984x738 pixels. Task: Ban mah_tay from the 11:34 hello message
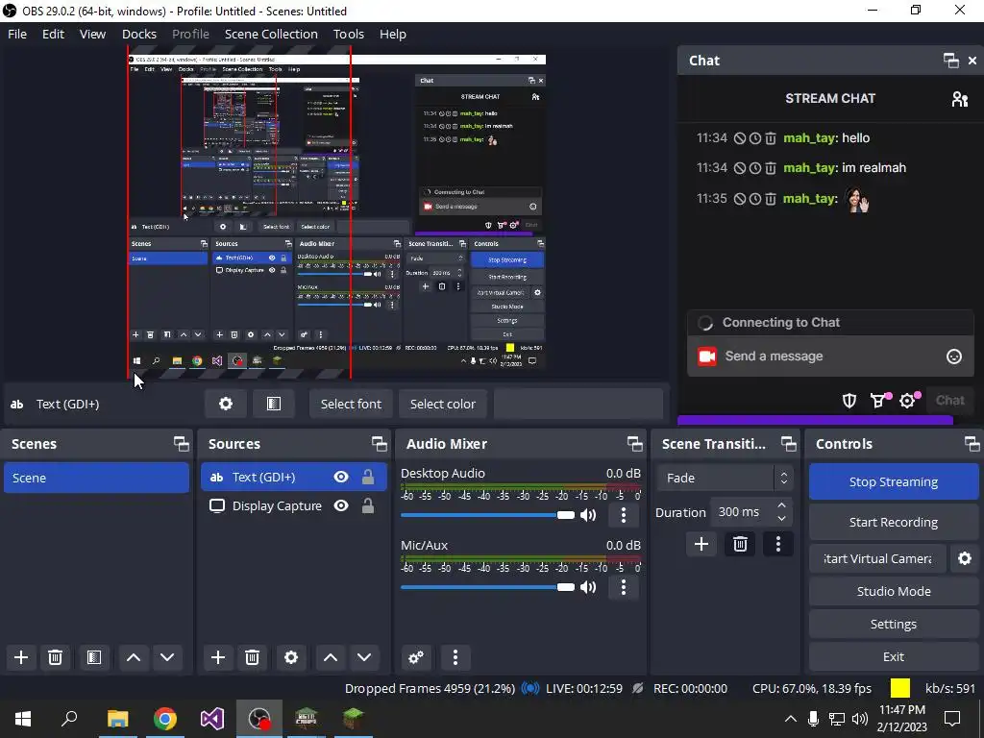(740, 138)
